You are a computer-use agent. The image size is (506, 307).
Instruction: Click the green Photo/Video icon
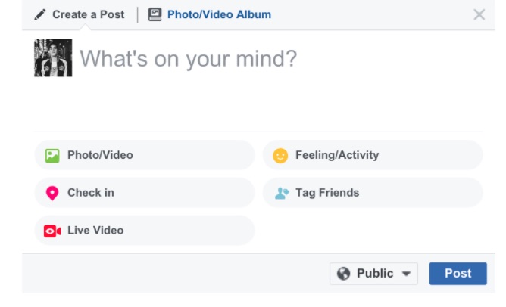click(x=52, y=156)
